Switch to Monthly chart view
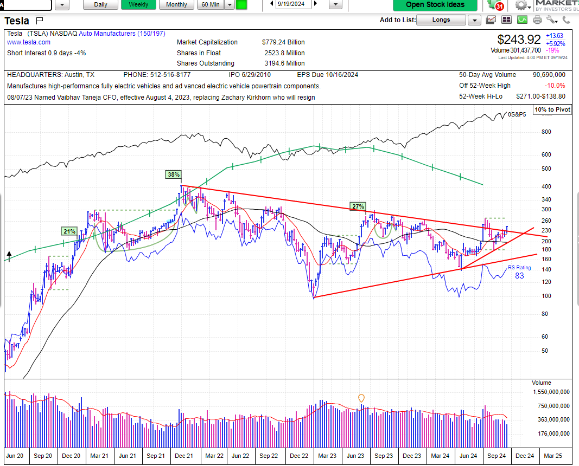The width and height of the screenshot is (579, 466). (176, 4)
